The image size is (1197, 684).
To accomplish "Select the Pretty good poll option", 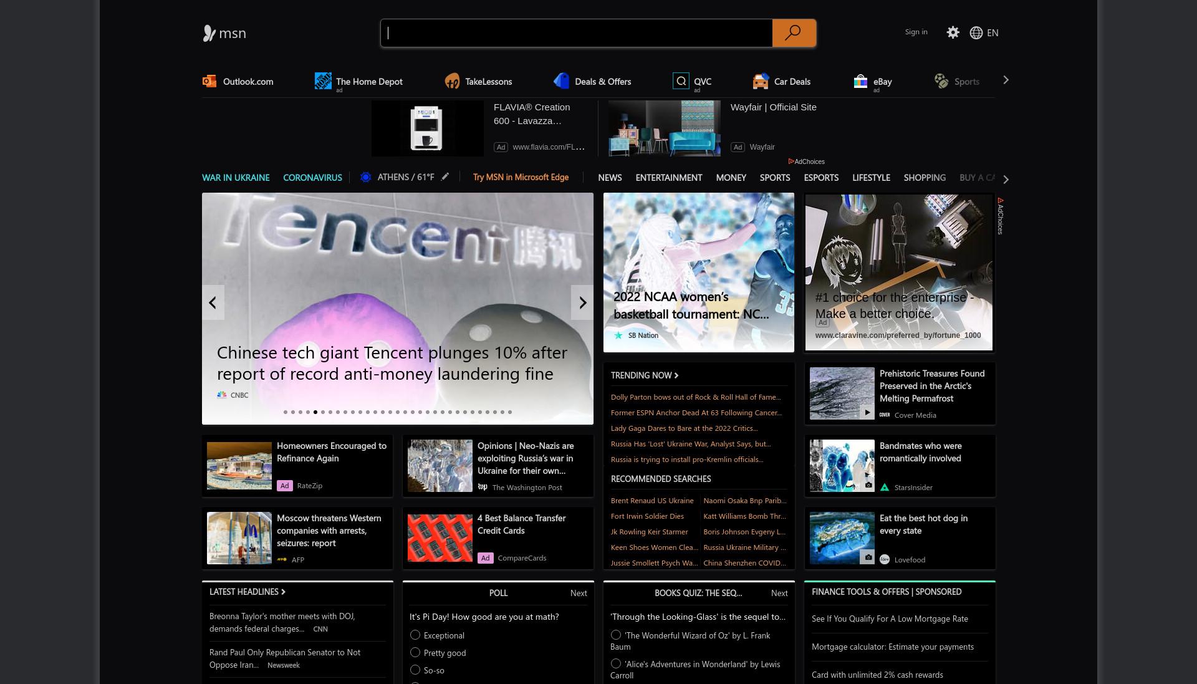I will (415, 652).
